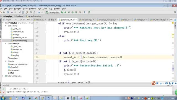Switch to the crazyeye_manager.py tab
Screen dimensions: 177x100
[x=108, y=20]
